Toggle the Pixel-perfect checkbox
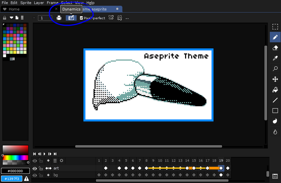The height and width of the screenshot is (183, 281). click(x=81, y=18)
